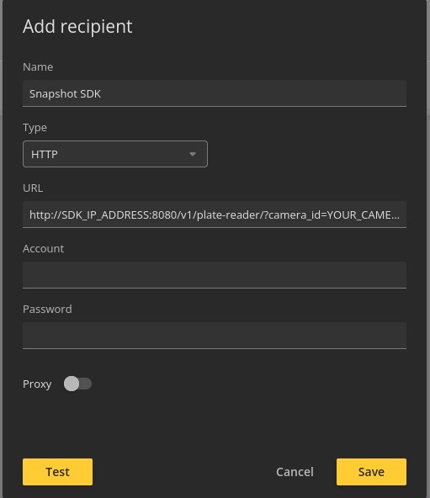Screen dimensions: 430x498
Task: Click the Add recipient dialog title
Action: coord(77,26)
